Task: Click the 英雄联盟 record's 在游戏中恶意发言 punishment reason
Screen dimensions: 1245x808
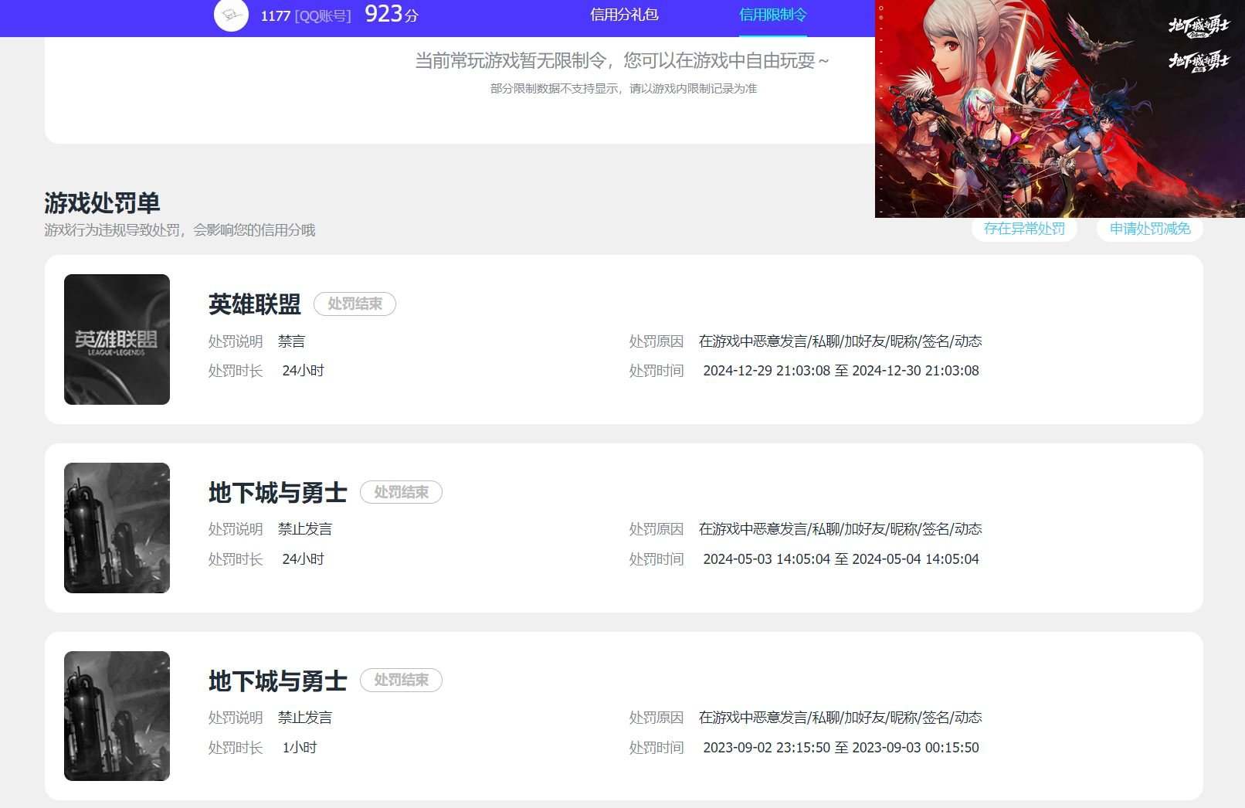Action: pos(840,341)
